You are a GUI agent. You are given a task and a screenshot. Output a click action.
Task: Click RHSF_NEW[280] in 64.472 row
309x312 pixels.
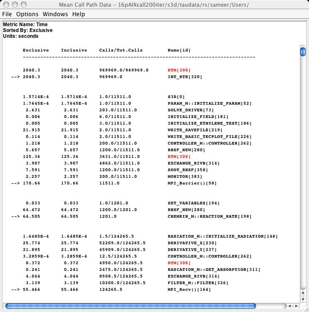point(186,210)
